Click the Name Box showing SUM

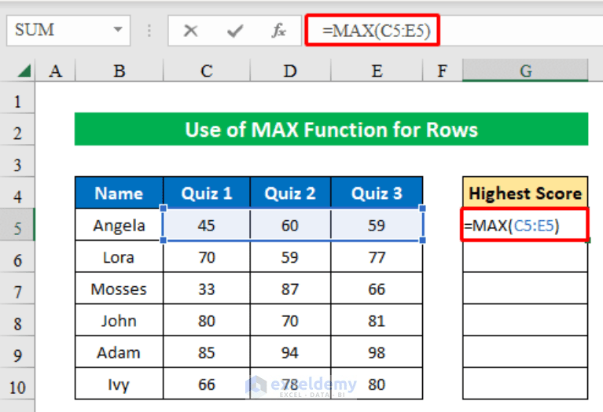[68, 31]
